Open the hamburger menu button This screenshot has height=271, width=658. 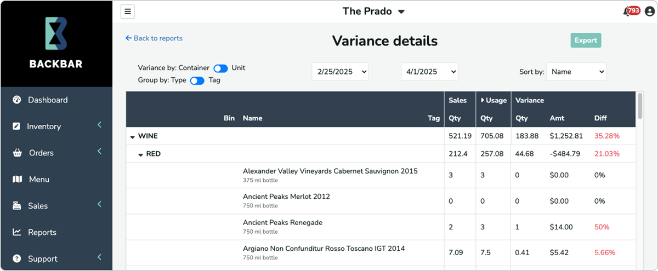(128, 11)
